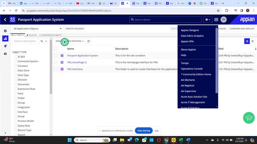This screenshot has width=257, height=144.
Task: Reload the browser page
Action: [x=16, y=11]
